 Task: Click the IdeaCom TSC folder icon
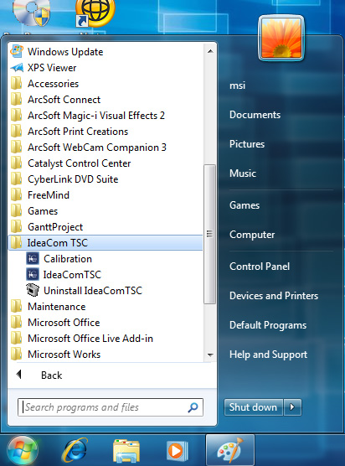coord(16,242)
